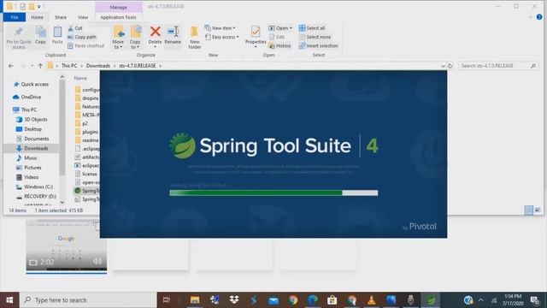Screen dimensions: 547x308
Task: Click the taskbar search box
Action: [87, 300]
